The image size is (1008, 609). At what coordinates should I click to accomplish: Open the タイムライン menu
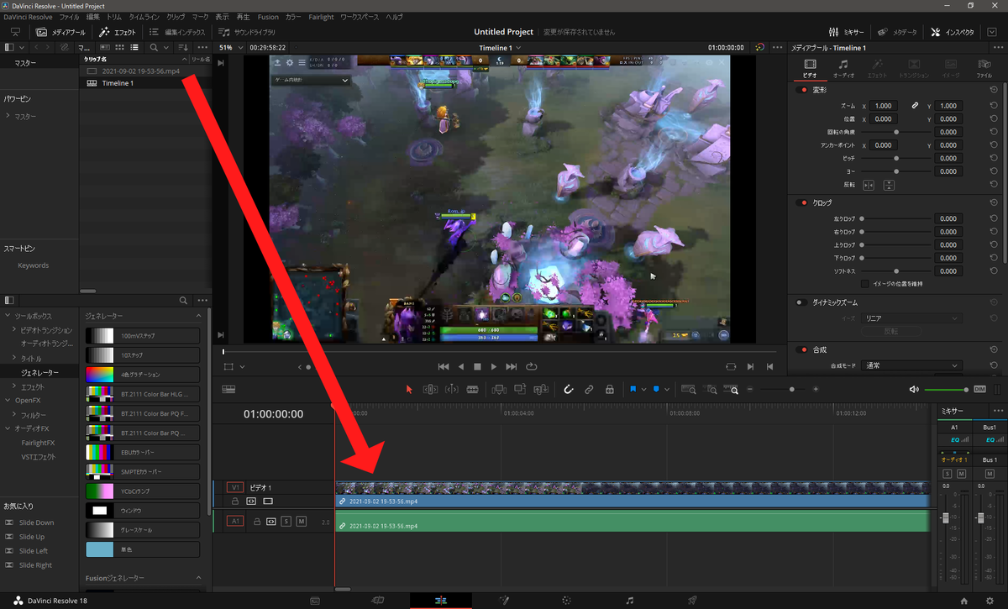(144, 17)
